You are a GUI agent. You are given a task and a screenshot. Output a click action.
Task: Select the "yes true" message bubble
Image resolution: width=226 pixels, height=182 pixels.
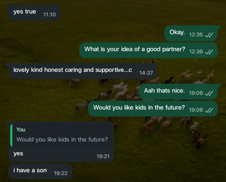(25, 12)
